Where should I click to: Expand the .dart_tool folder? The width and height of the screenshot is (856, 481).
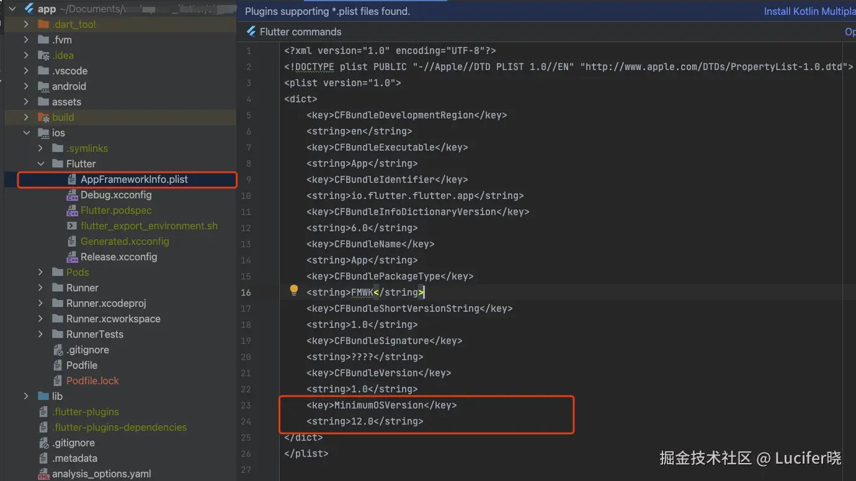coord(26,24)
